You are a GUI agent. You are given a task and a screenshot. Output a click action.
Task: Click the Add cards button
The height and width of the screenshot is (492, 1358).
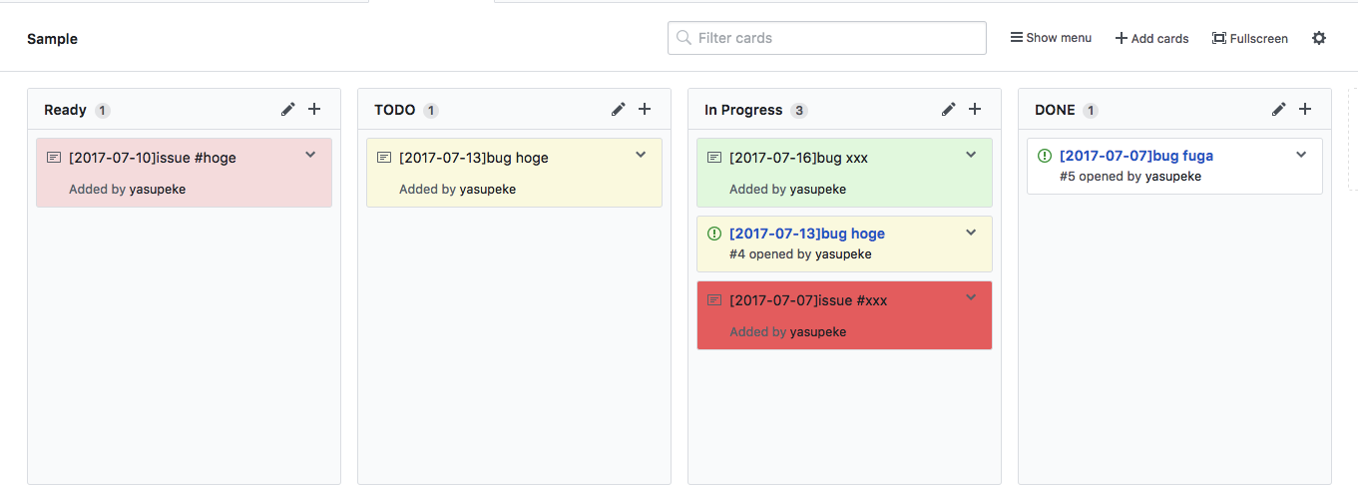(x=1151, y=38)
